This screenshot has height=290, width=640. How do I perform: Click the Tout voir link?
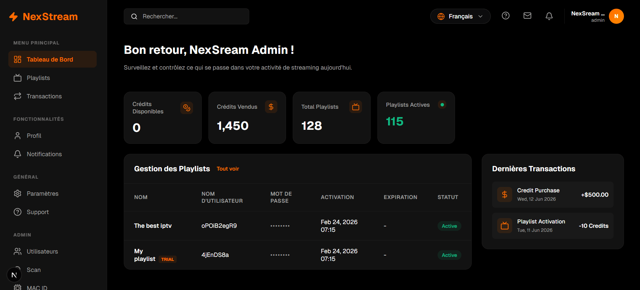point(228,169)
